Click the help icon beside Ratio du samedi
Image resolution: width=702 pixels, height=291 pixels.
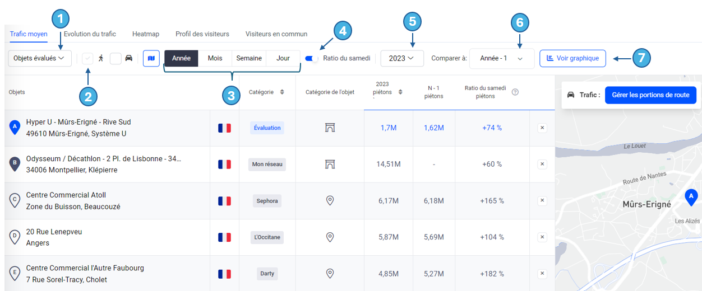515,92
